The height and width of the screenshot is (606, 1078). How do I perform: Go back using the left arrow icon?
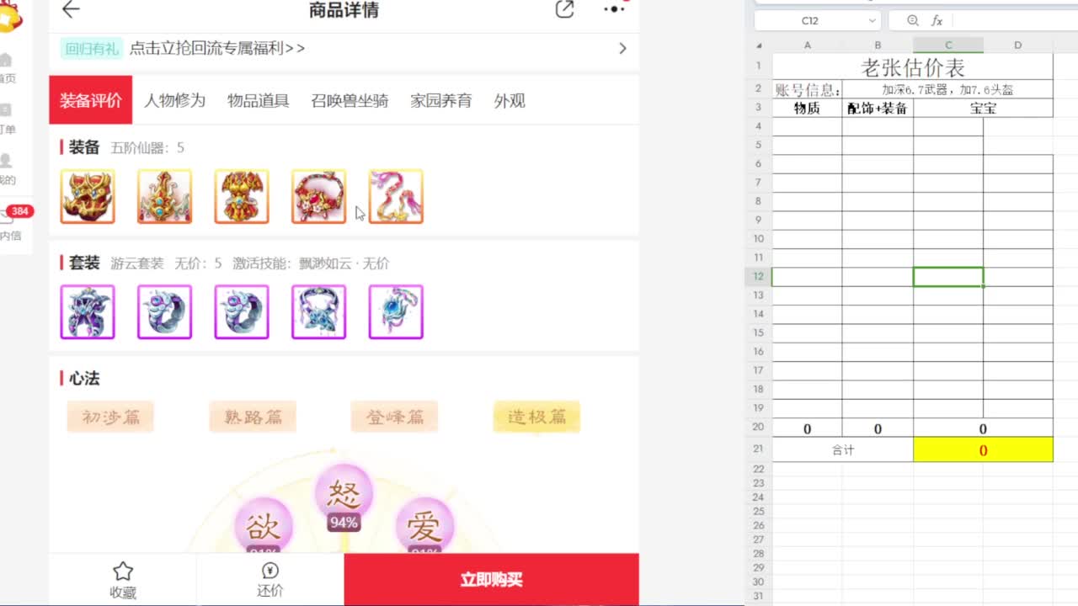point(71,9)
